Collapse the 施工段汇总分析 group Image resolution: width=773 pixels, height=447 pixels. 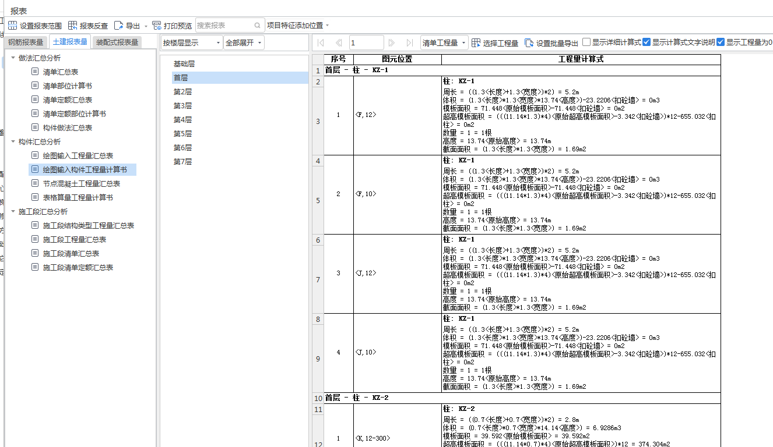click(x=13, y=211)
